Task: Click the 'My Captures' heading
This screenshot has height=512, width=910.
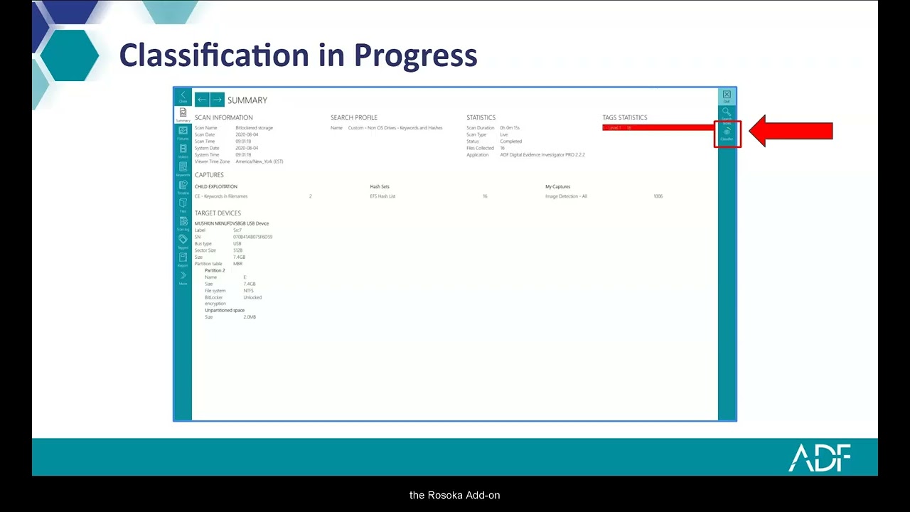Action: coord(558,186)
